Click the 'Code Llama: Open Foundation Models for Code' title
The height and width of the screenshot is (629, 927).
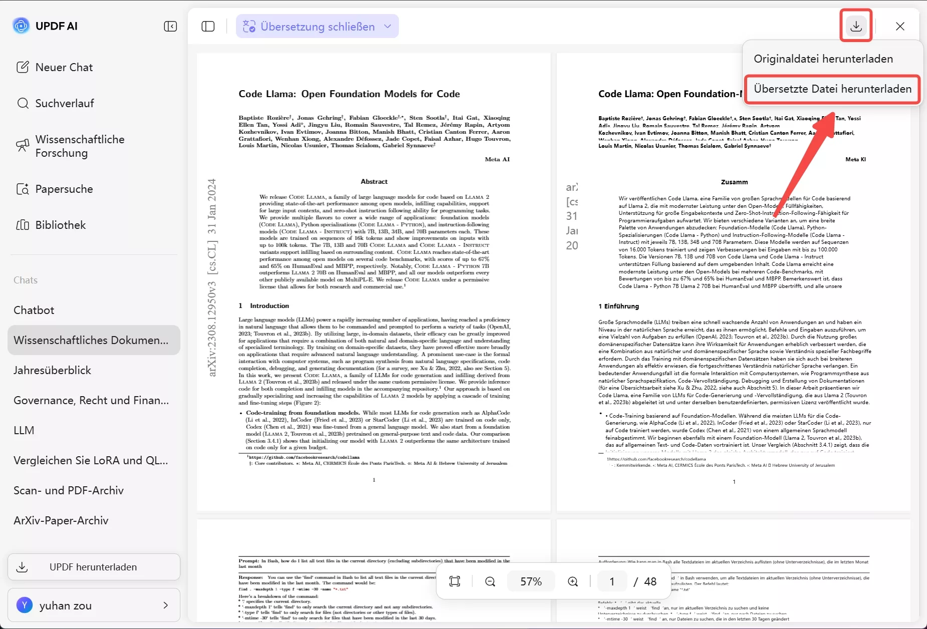(349, 94)
